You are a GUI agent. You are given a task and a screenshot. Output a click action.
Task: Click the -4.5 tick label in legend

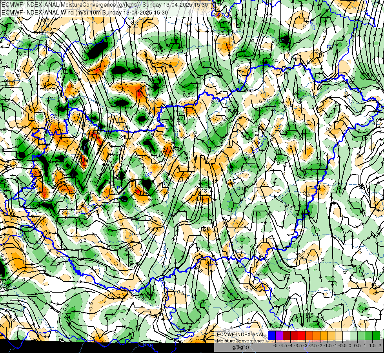point(283,346)
